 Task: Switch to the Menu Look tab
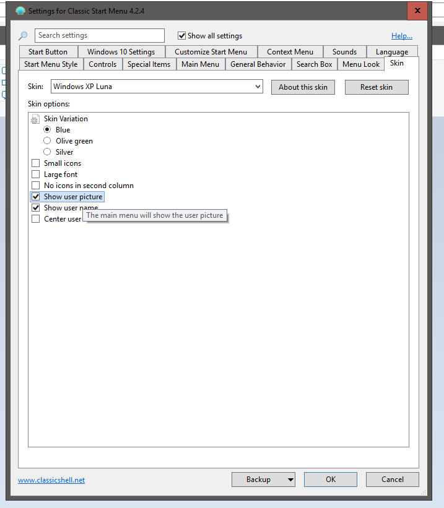point(361,64)
